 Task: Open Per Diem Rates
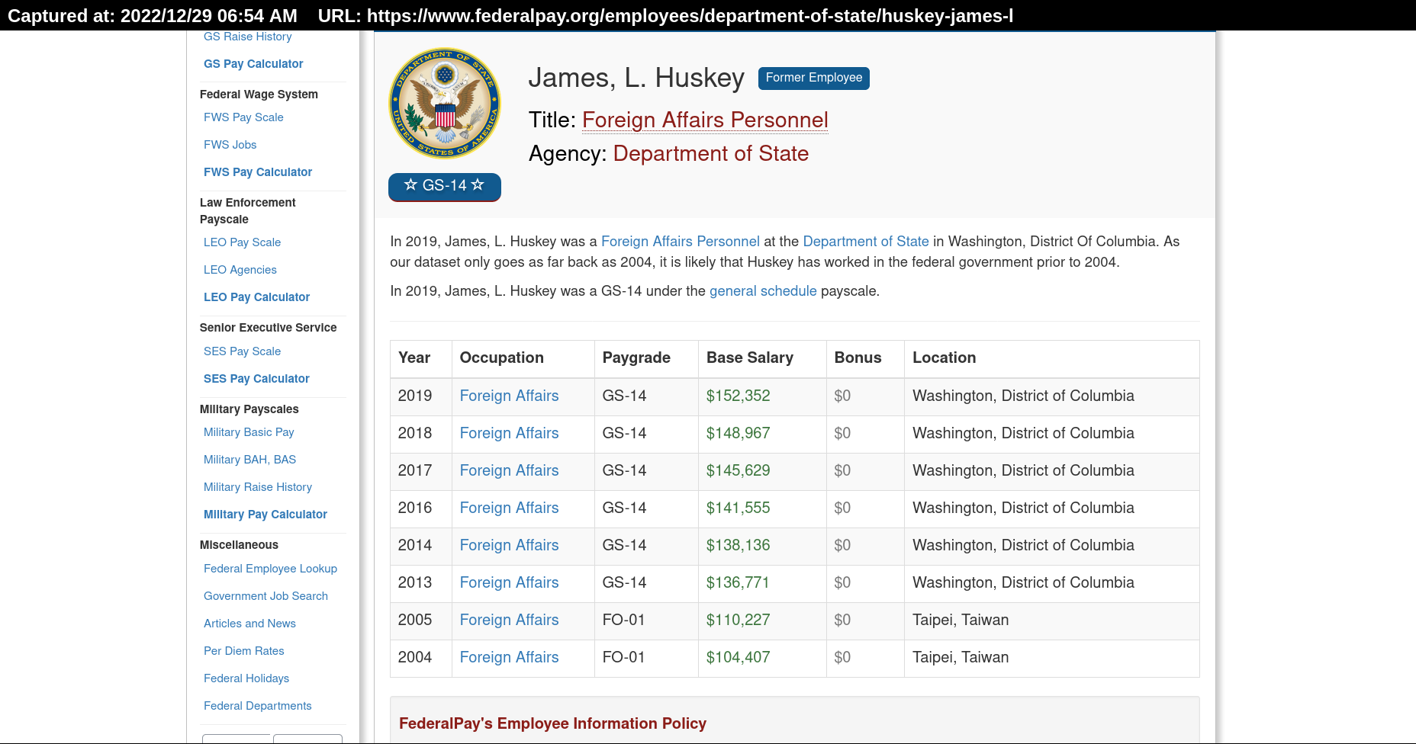click(243, 651)
